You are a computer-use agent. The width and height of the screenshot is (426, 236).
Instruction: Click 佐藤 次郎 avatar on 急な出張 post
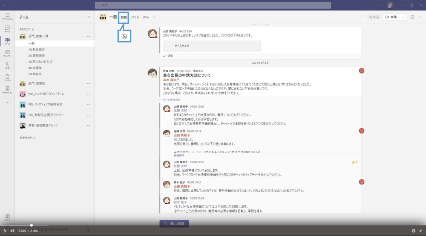coord(153,73)
